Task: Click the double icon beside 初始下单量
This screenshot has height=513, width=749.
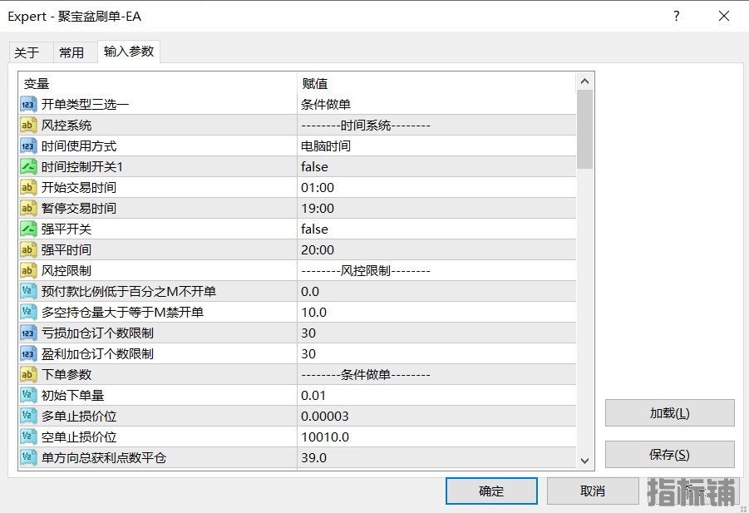Action: [28, 395]
